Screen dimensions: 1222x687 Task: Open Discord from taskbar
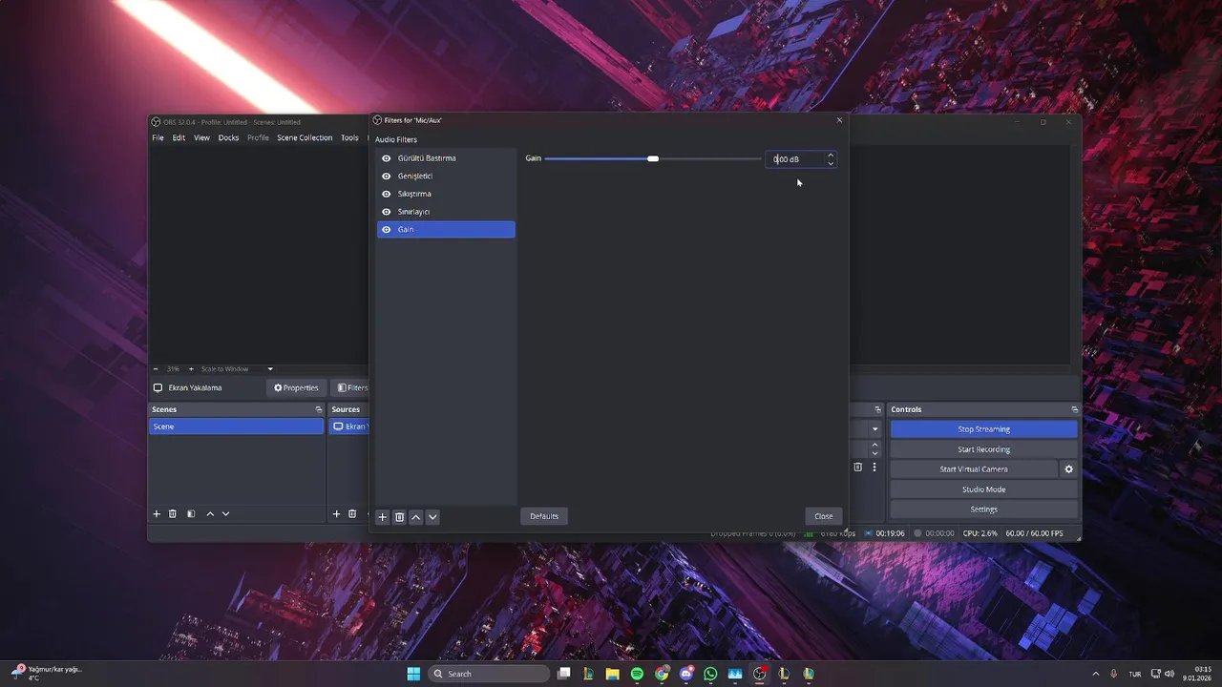(685, 674)
